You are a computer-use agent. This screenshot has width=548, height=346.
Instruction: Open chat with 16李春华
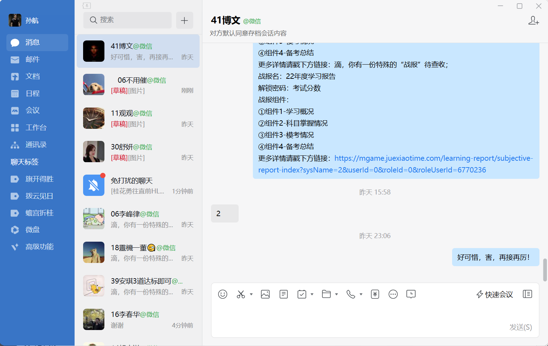[x=138, y=319]
